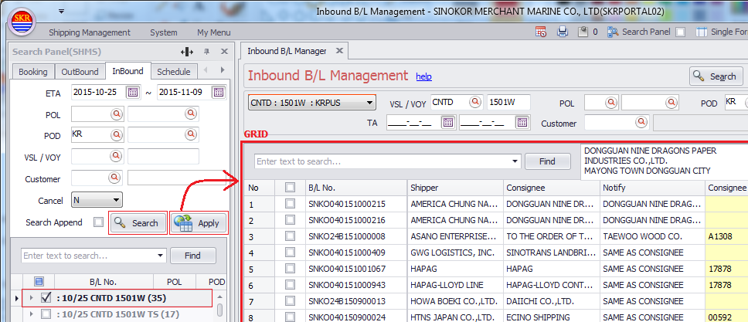Open the Cancel N dropdown
Image resolution: width=748 pixels, height=322 pixels.
point(97,200)
